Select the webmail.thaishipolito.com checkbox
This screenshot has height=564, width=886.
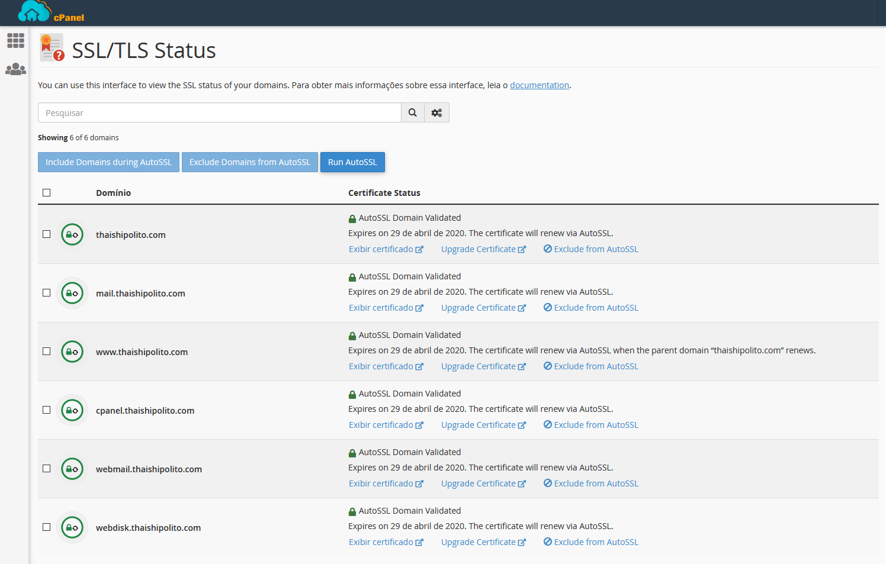[47, 469]
